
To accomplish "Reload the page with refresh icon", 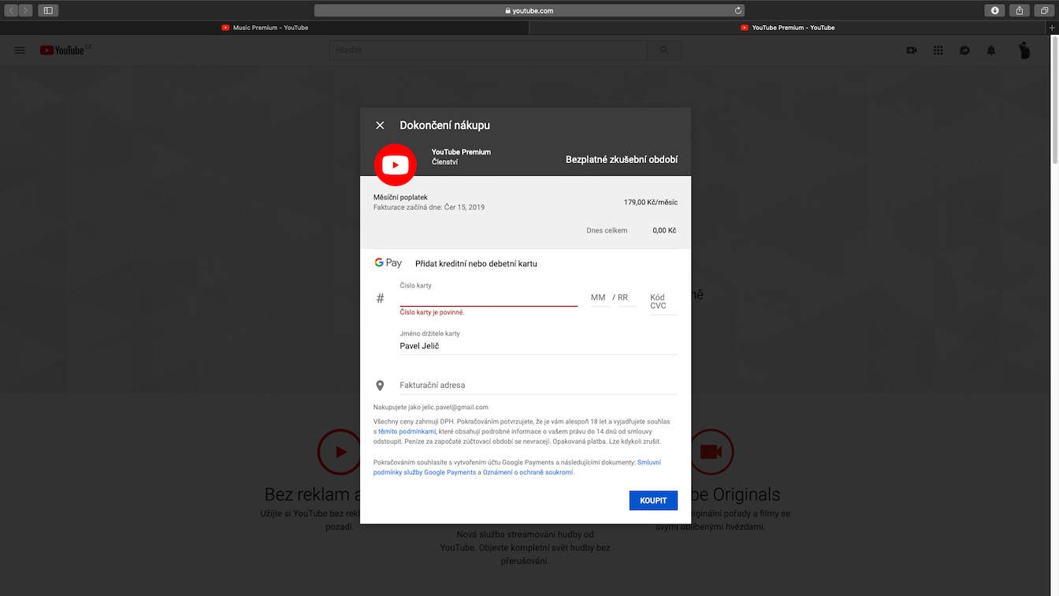I will coord(738,11).
